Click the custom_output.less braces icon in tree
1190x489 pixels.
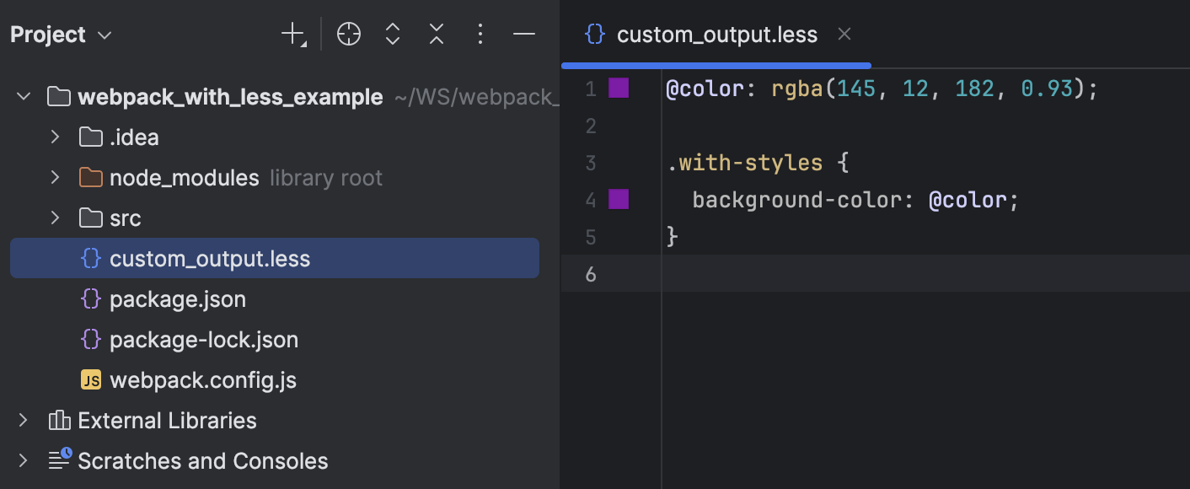[x=91, y=258]
